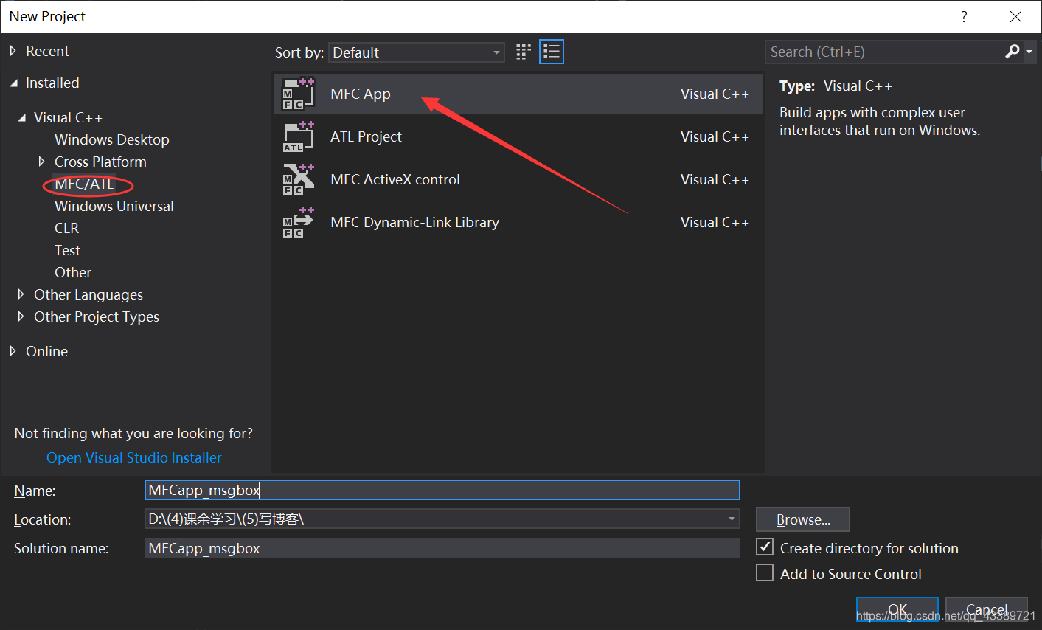Close the New Project dialog
Screen dimensions: 1042x630
coord(1016,16)
